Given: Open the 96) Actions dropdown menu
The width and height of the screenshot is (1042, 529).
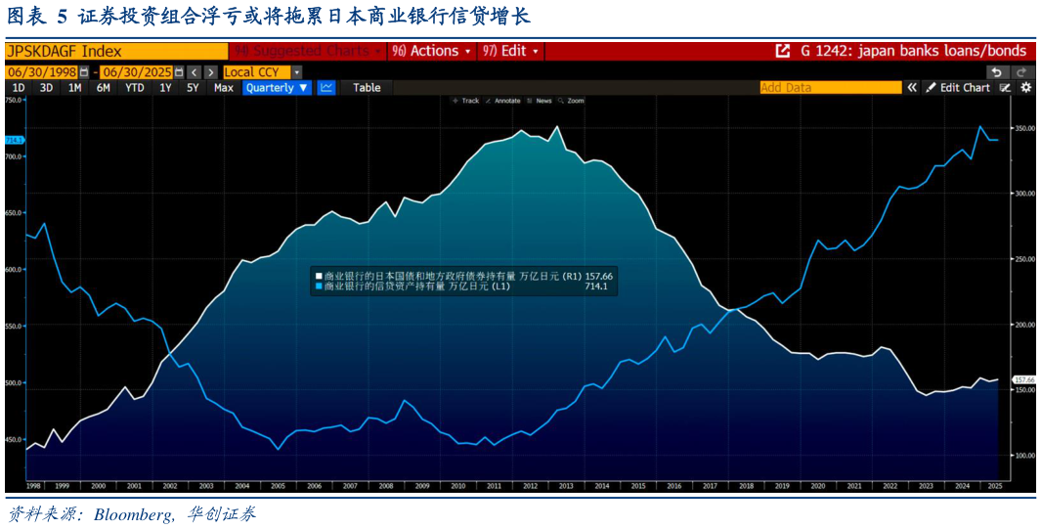Looking at the screenshot, I should 432,51.
